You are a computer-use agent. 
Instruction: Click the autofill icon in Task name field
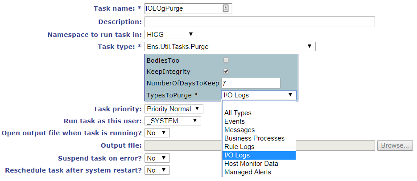[226, 8]
